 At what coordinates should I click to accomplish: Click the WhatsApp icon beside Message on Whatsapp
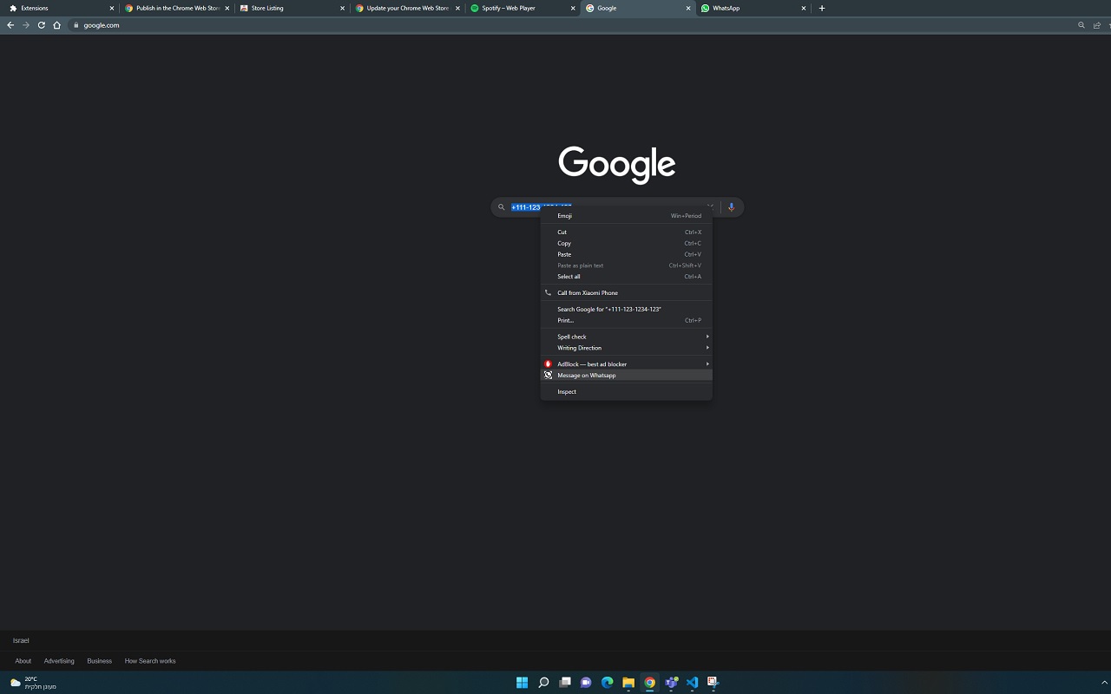pyautogui.click(x=548, y=375)
